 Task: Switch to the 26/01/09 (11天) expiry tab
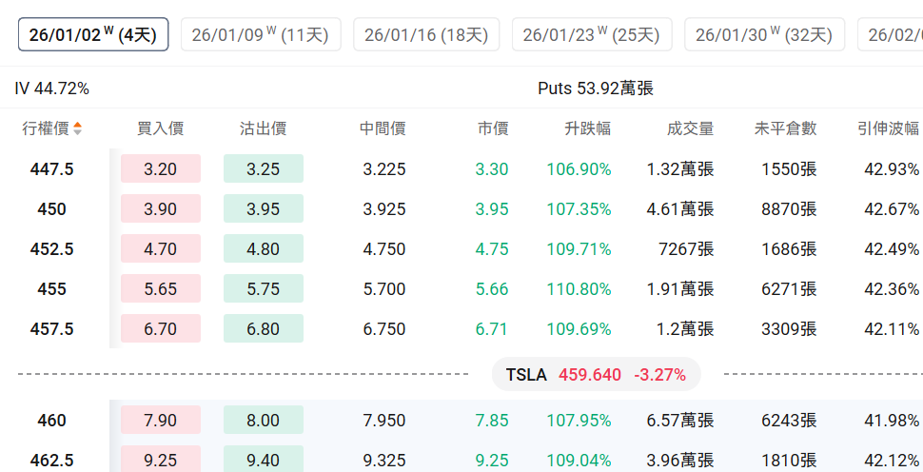pyautogui.click(x=260, y=35)
